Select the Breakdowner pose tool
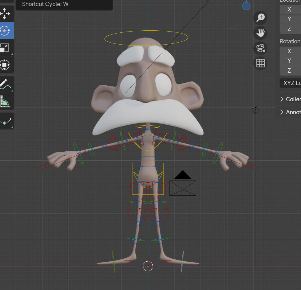Screen dimensions: 301x290 [5, 121]
